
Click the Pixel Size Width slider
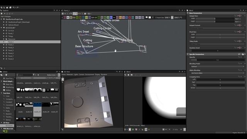[x=220, y=34]
